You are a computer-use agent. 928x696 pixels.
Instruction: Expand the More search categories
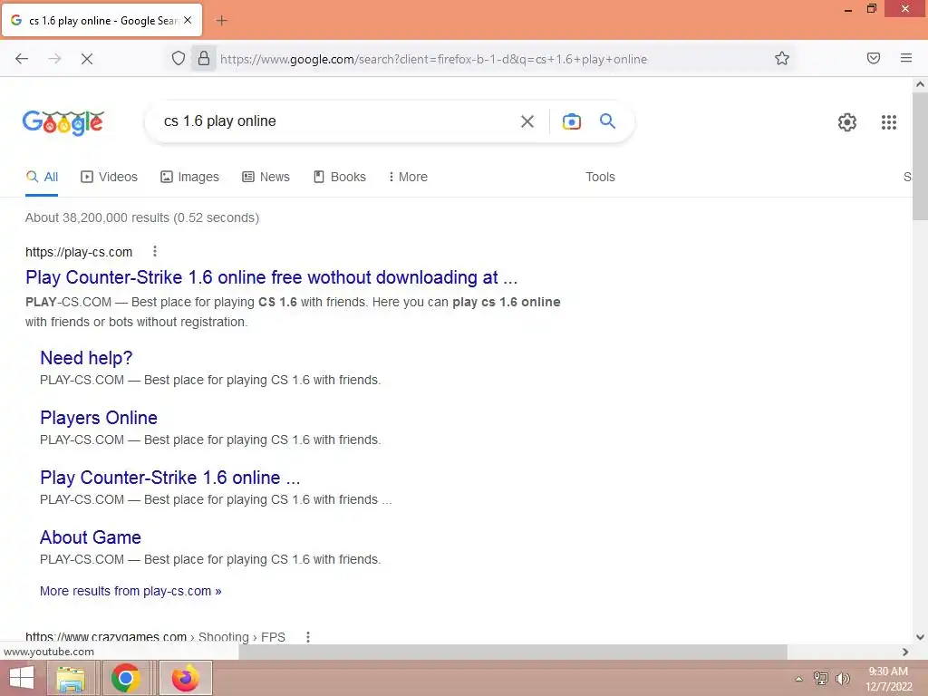coord(407,177)
